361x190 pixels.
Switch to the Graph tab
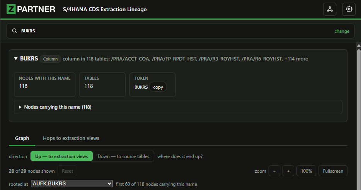pos(22,138)
